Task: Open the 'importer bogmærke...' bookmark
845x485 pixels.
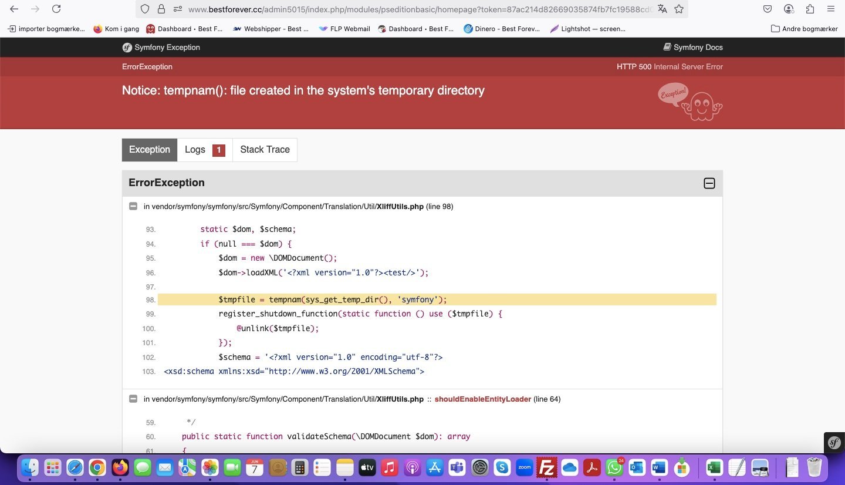Action: coord(46,28)
